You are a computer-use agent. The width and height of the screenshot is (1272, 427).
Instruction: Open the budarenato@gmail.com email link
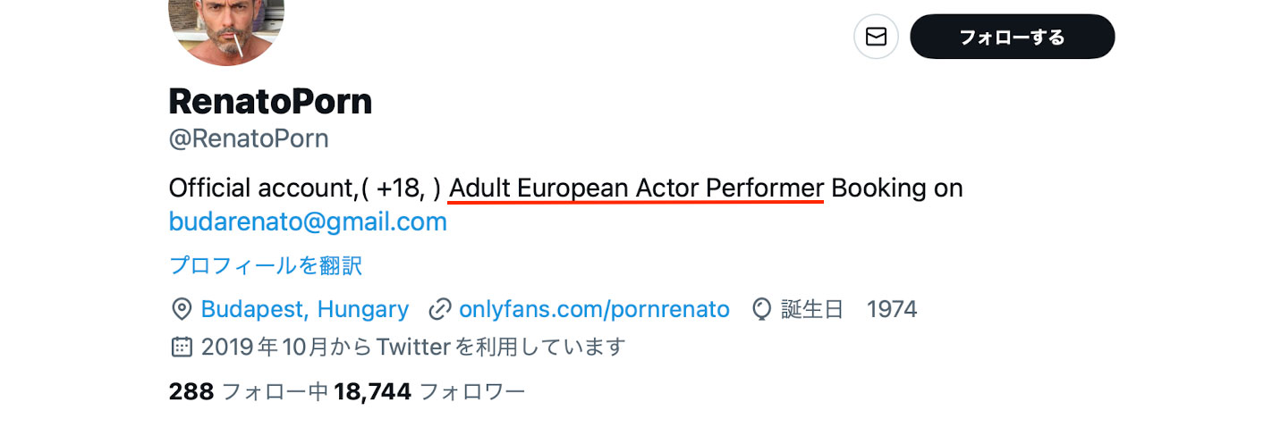[308, 222]
